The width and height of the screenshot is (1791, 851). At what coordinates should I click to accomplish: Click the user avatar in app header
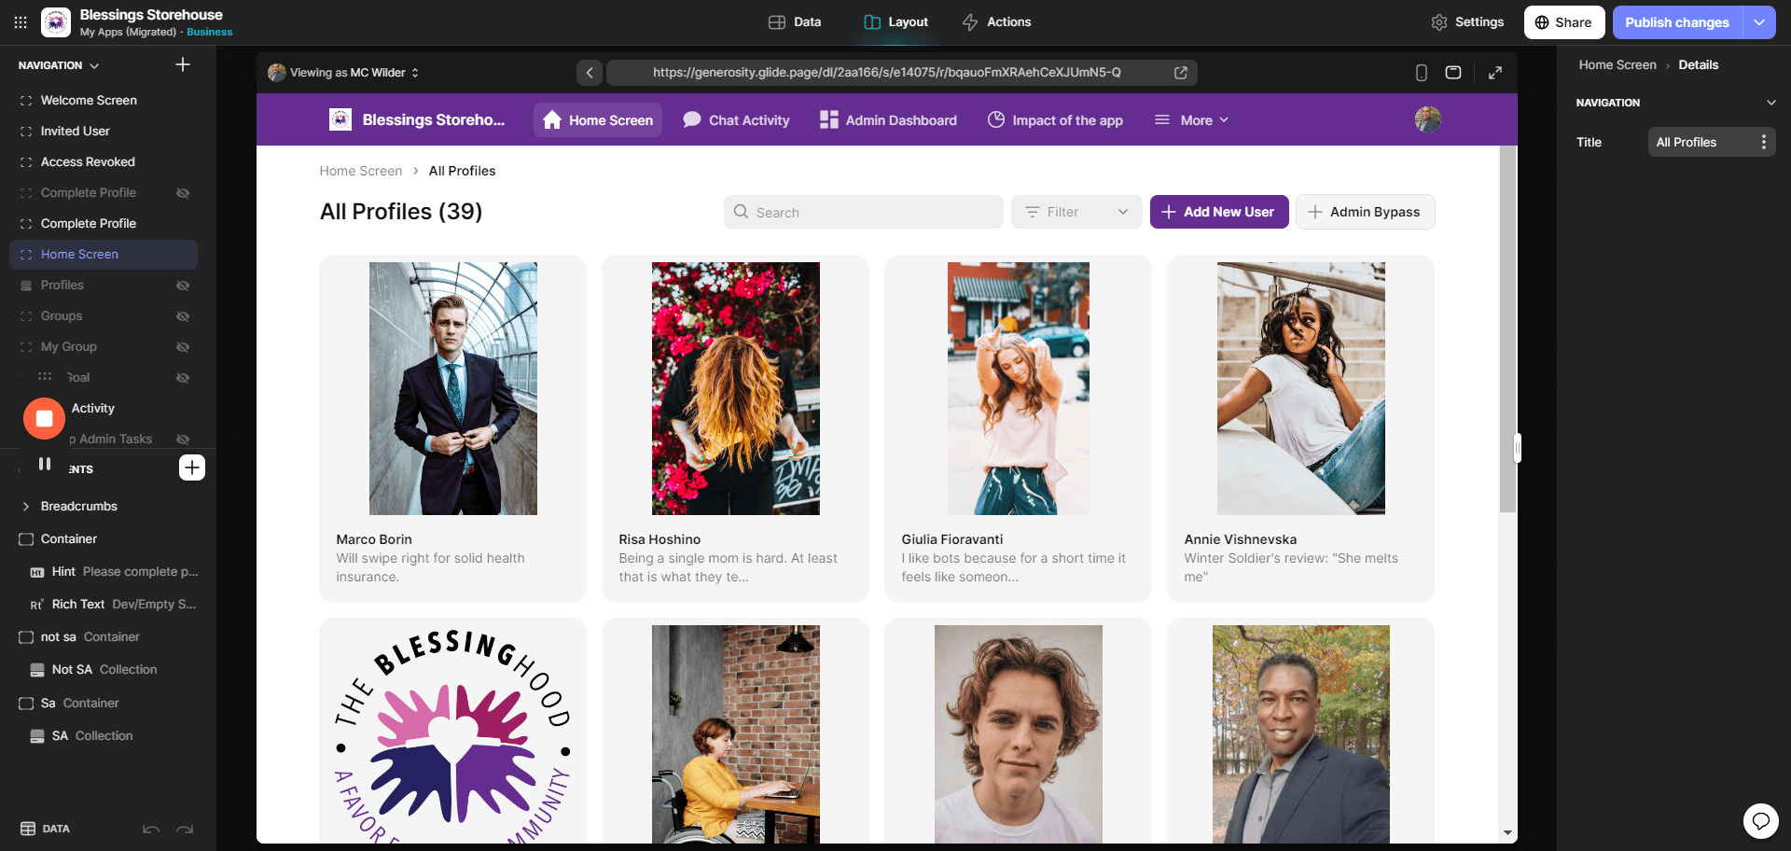click(1428, 119)
